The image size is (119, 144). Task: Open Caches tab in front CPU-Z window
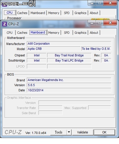(22, 33)
